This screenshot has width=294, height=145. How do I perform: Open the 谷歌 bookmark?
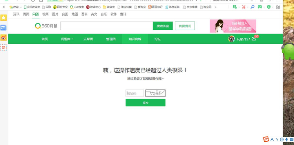point(47,7)
